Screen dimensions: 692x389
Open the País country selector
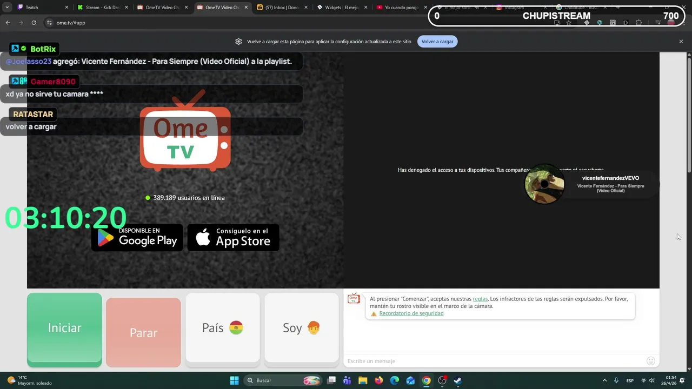223,328
